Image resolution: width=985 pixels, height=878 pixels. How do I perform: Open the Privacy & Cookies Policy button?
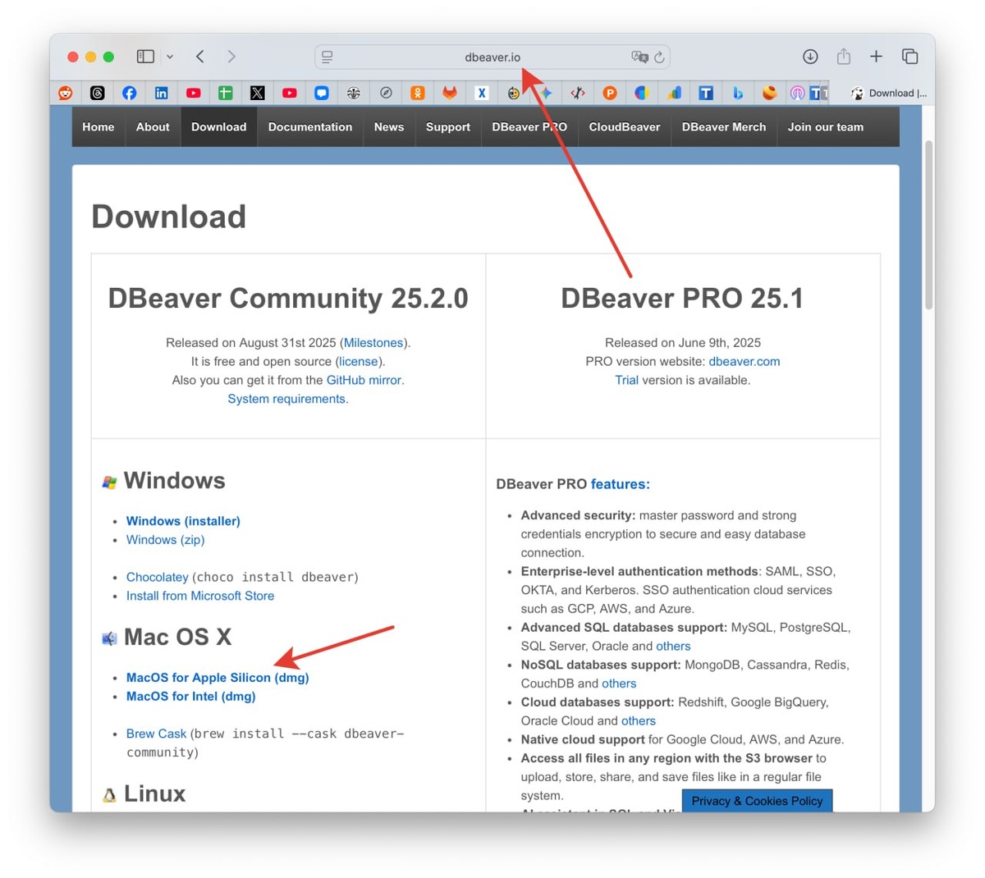click(x=757, y=801)
